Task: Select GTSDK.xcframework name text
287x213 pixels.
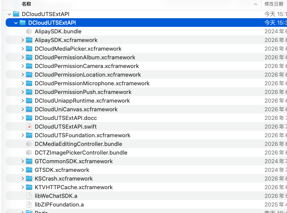Action: click(x=62, y=170)
